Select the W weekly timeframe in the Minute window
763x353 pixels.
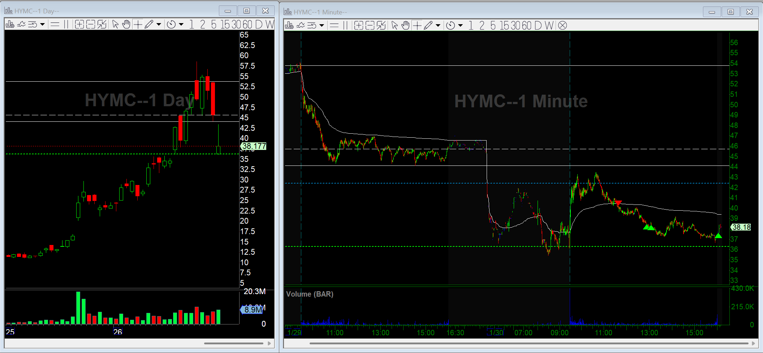tap(549, 25)
